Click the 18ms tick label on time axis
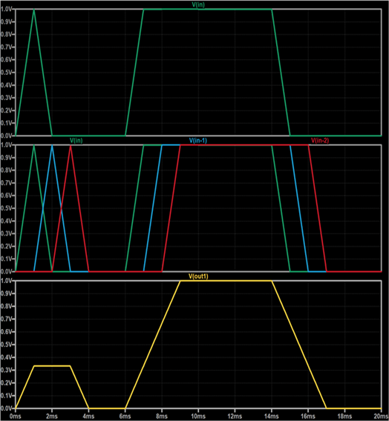389x421 pixels. coord(344,416)
